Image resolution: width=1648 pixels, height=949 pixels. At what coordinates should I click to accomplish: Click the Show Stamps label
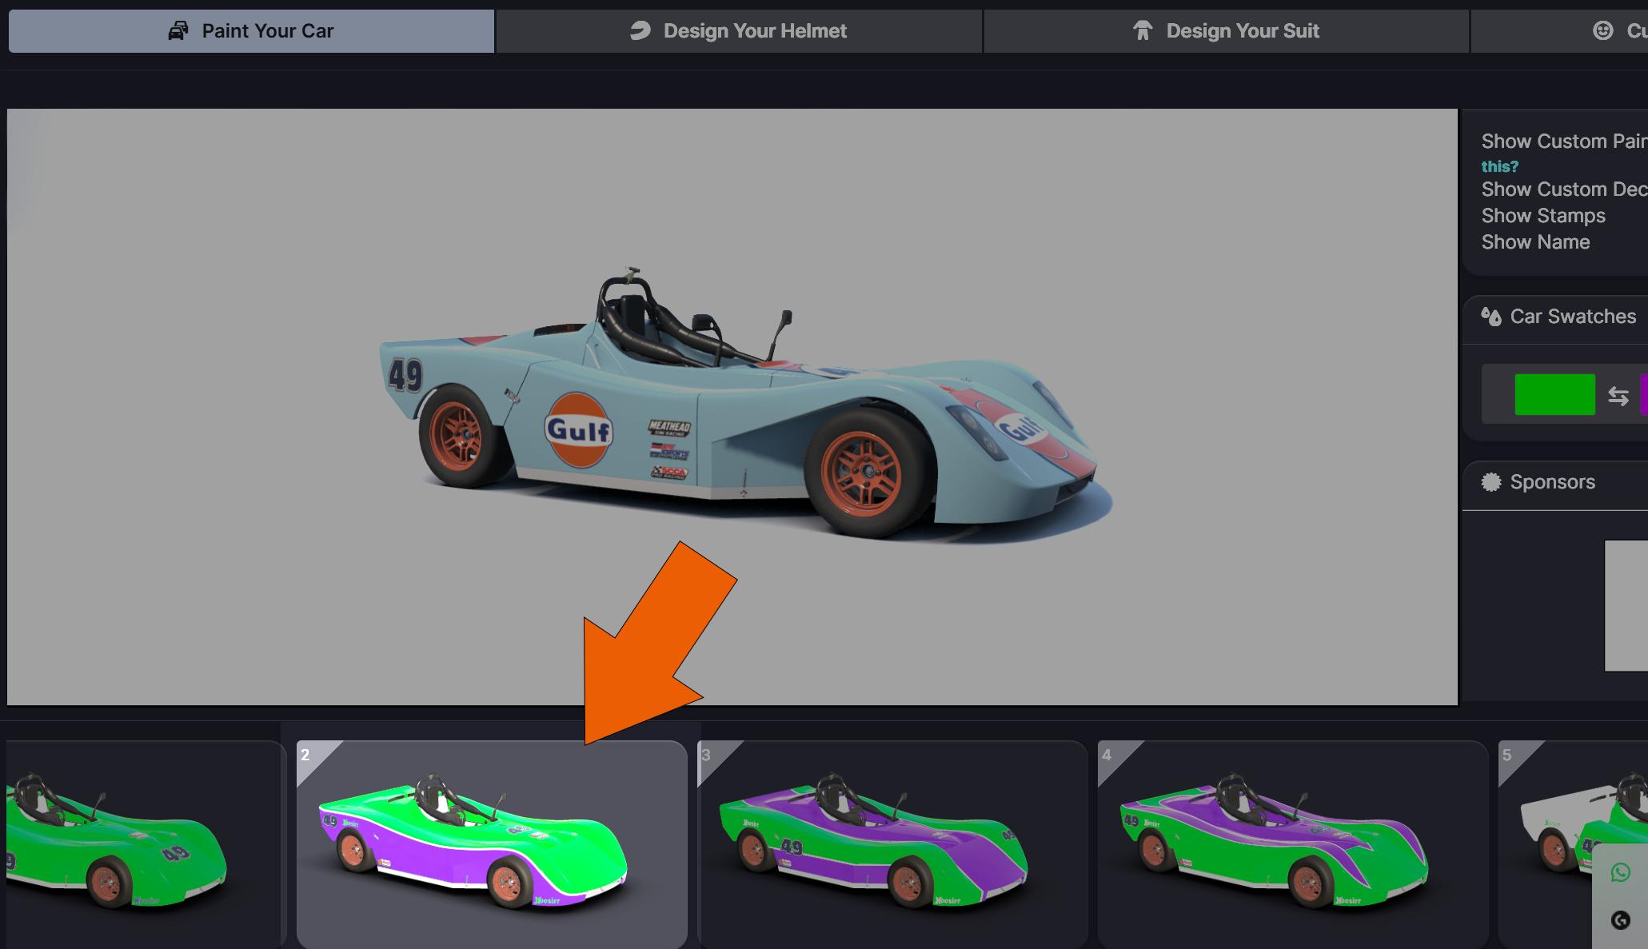(1543, 216)
